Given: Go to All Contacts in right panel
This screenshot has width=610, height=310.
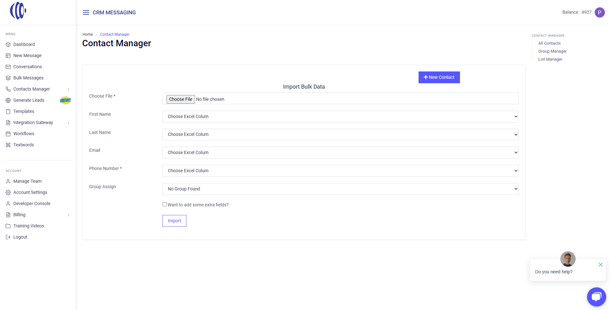Looking at the screenshot, I should click(549, 43).
